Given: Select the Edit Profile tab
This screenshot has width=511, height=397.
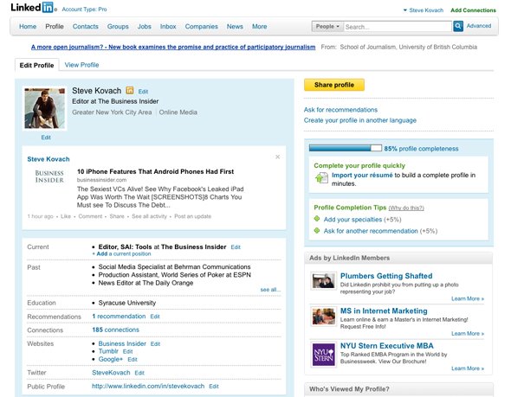Looking at the screenshot, I should click(x=37, y=66).
